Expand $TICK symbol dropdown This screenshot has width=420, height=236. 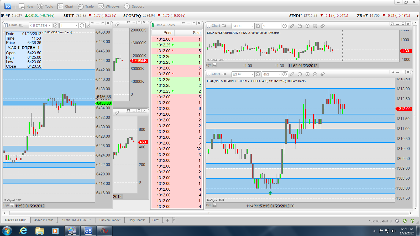[x=252, y=26]
